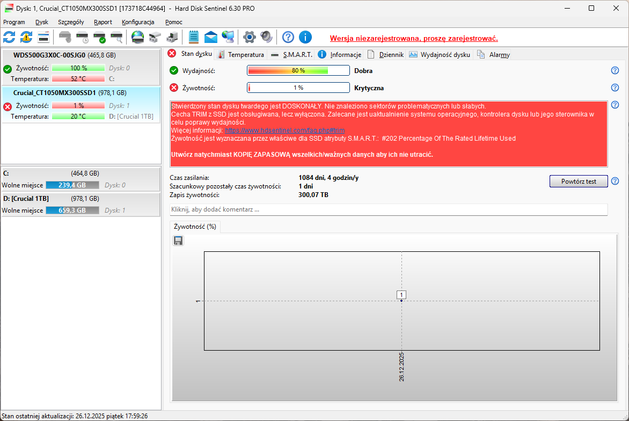Click the blue envelope email icon
This screenshot has height=421, width=629.
coord(210,38)
